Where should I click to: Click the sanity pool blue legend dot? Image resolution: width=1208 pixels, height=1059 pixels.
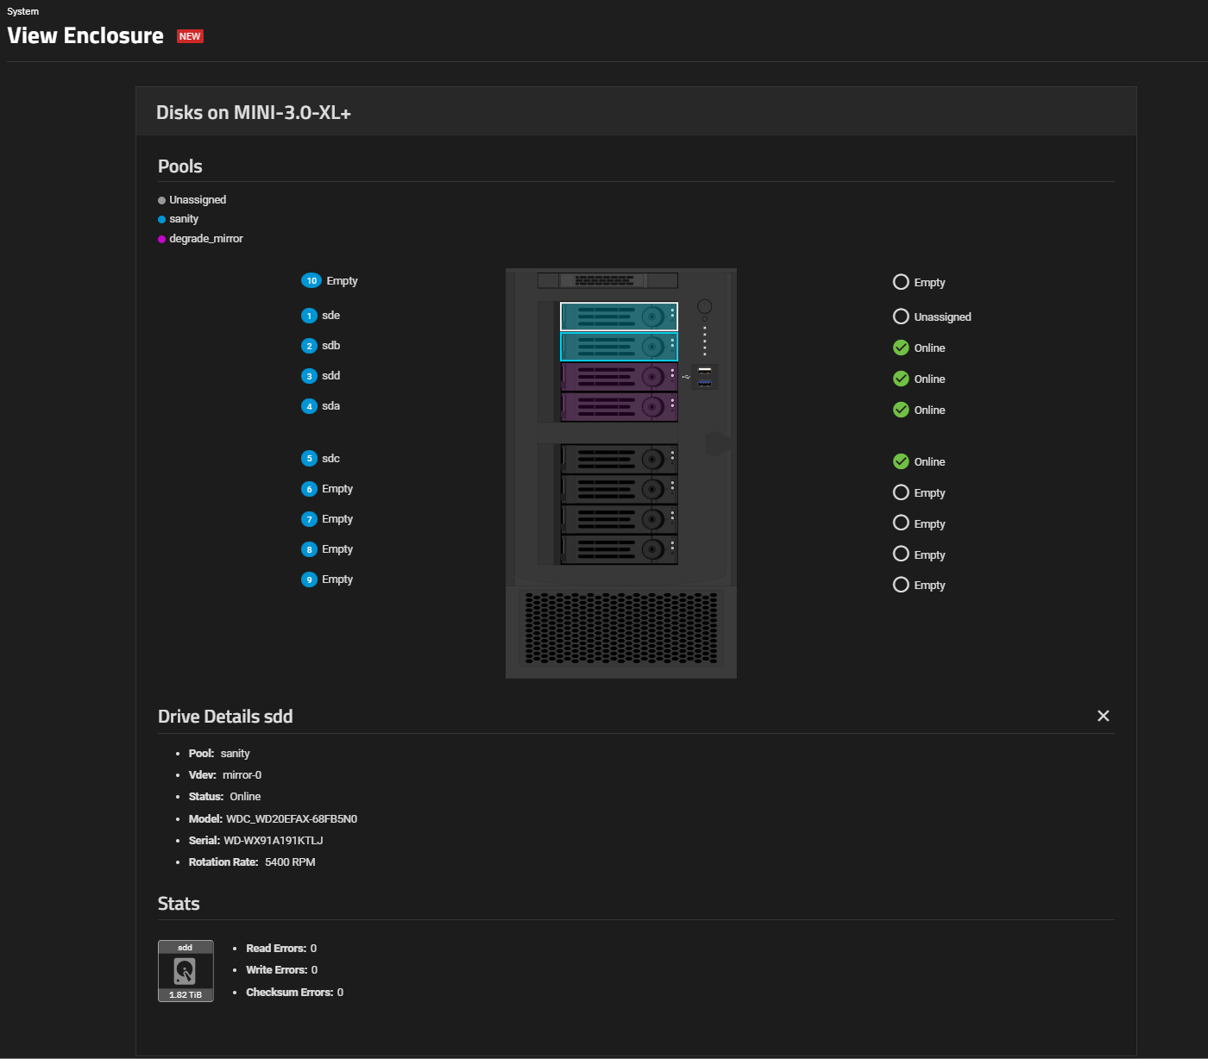coord(161,219)
